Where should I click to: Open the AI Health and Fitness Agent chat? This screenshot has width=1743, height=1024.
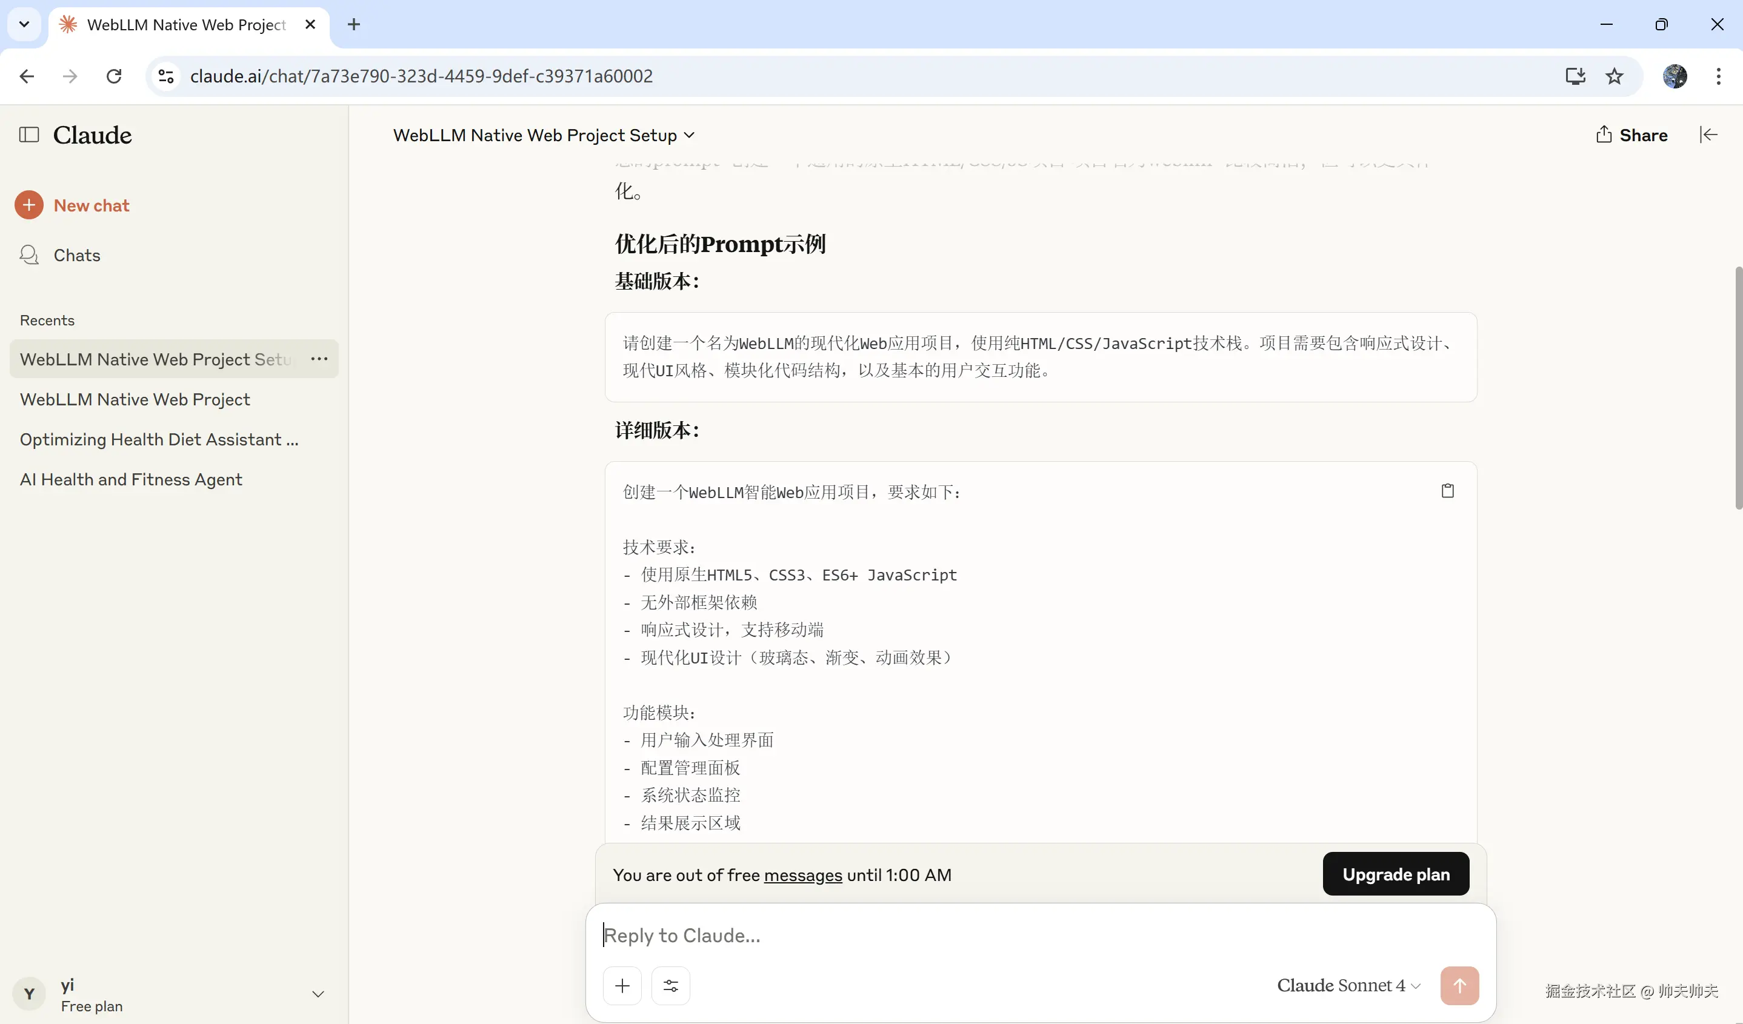coord(131,479)
